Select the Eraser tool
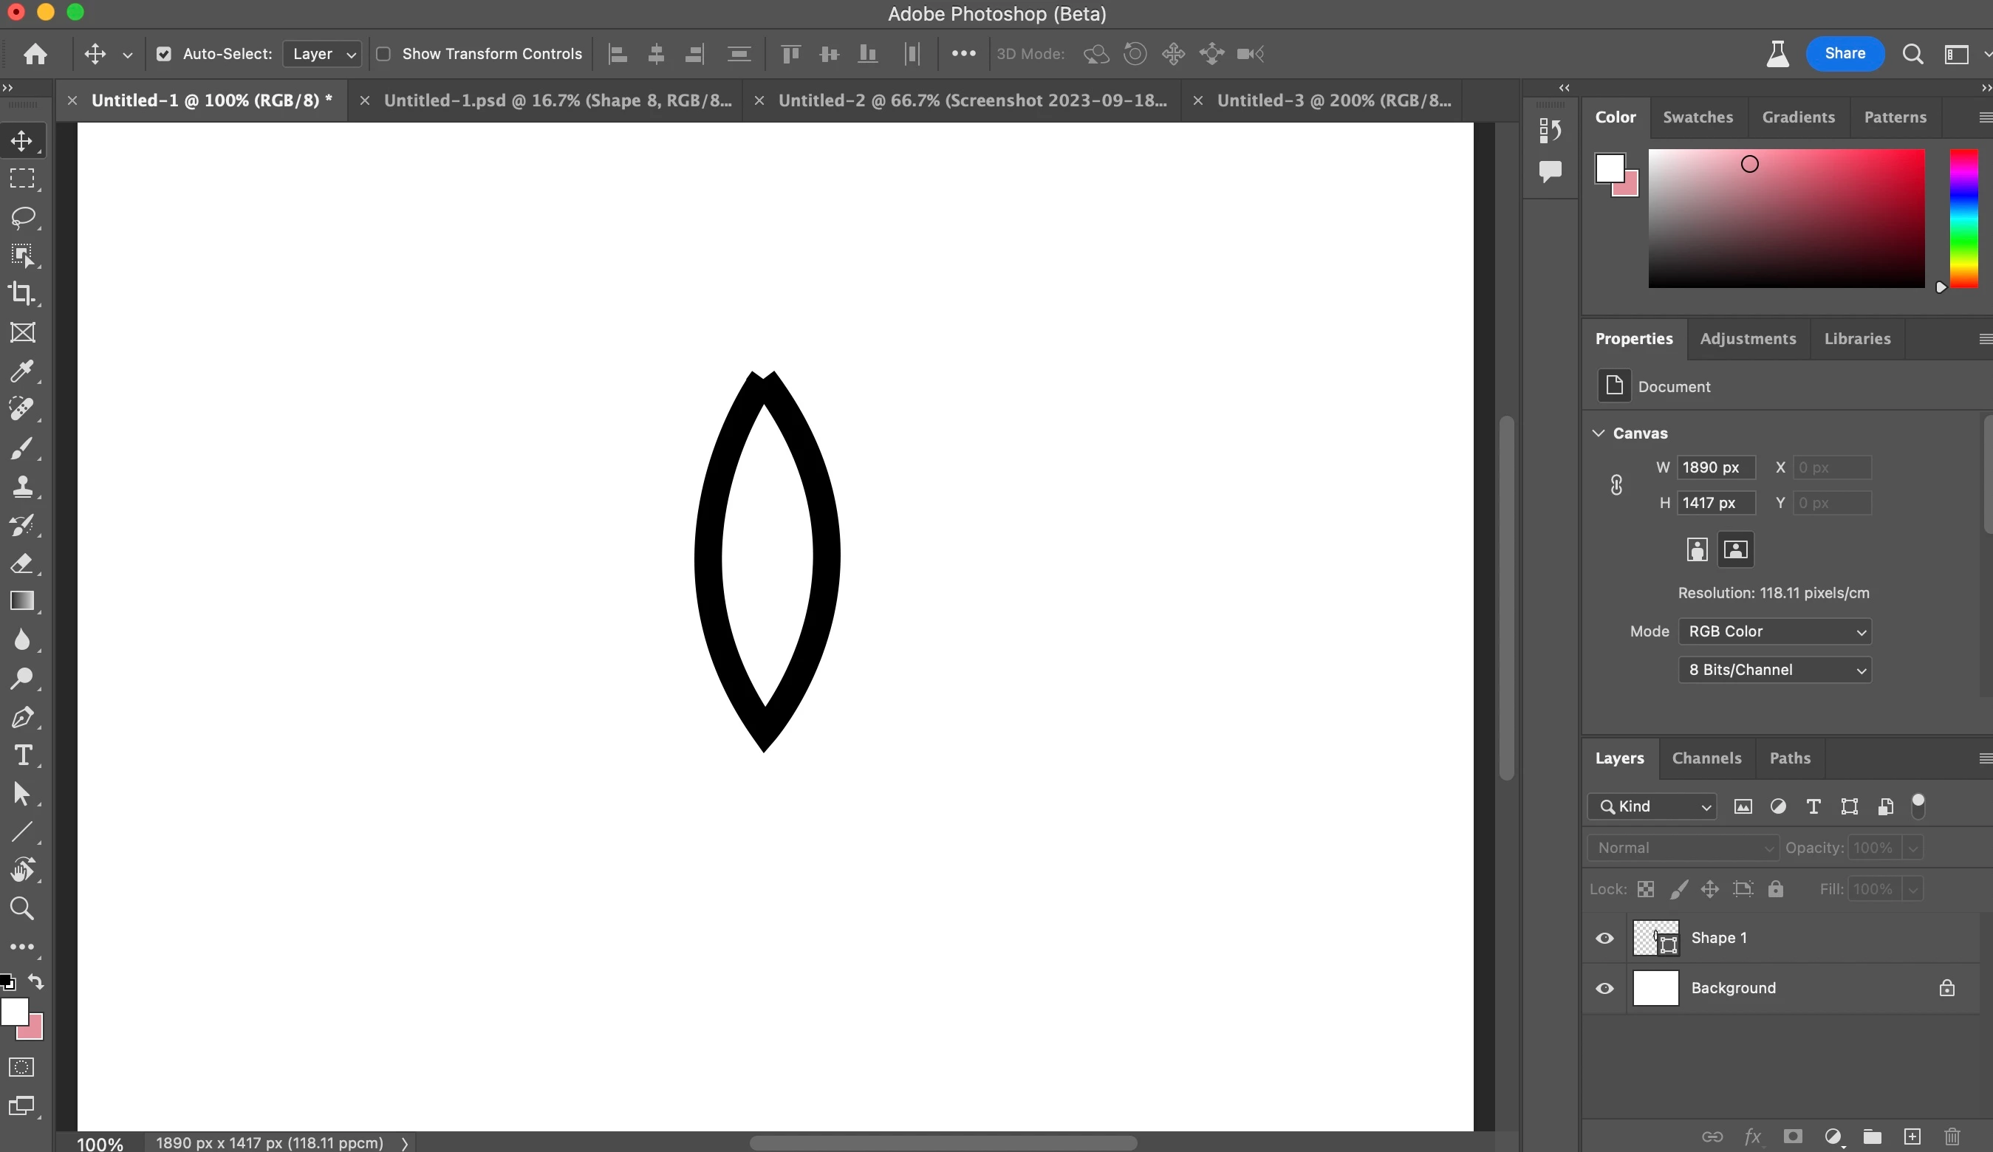This screenshot has height=1152, width=1993. [x=22, y=563]
